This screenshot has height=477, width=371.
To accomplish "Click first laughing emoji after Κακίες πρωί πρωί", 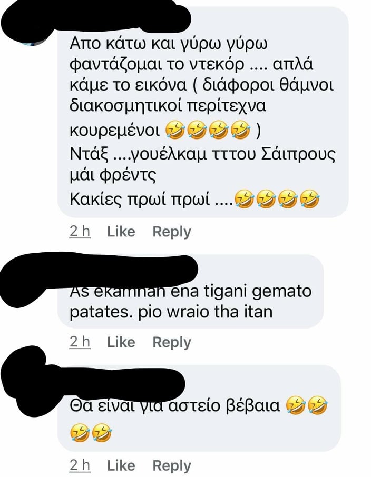I will click(x=245, y=199).
